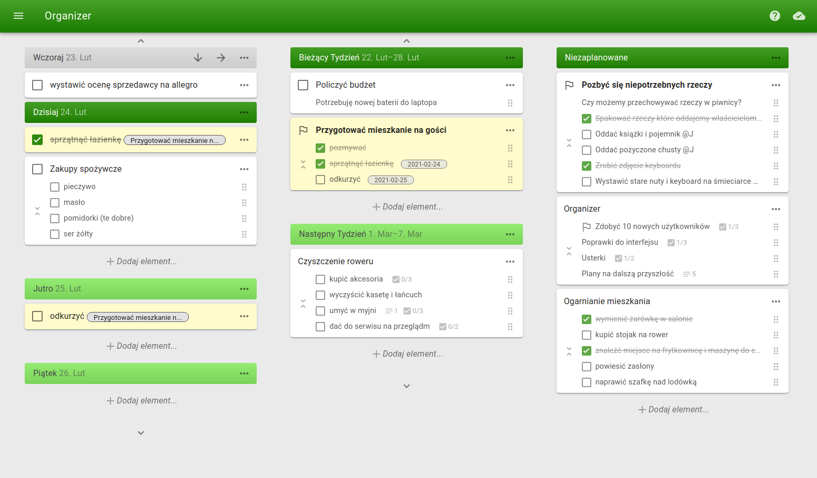The height and width of the screenshot is (478, 817).
Task: Check the Policzyć budżet checkbox
Action: click(303, 85)
